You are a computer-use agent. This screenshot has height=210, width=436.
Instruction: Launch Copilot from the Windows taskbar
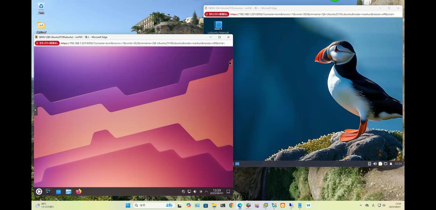point(189,205)
